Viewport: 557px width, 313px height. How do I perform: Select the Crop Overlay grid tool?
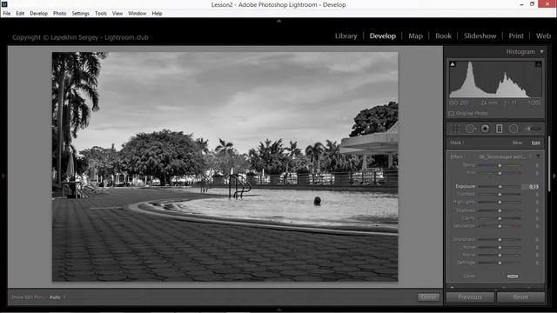coord(454,129)
